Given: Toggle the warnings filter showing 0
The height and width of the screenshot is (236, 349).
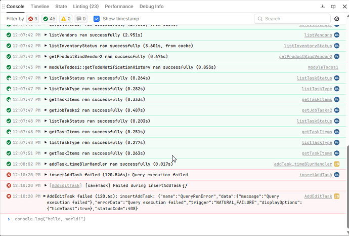Looking at the screenshot, I should point(66,19).
